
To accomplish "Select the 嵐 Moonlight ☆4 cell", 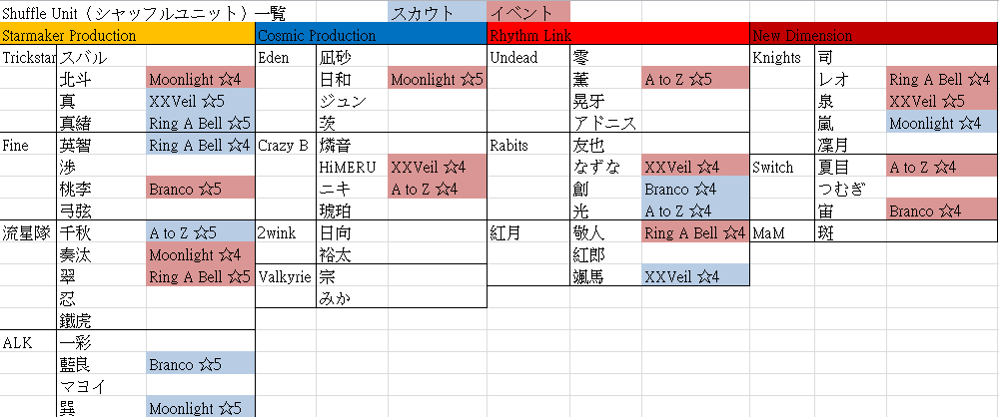I will click(942, 124).
